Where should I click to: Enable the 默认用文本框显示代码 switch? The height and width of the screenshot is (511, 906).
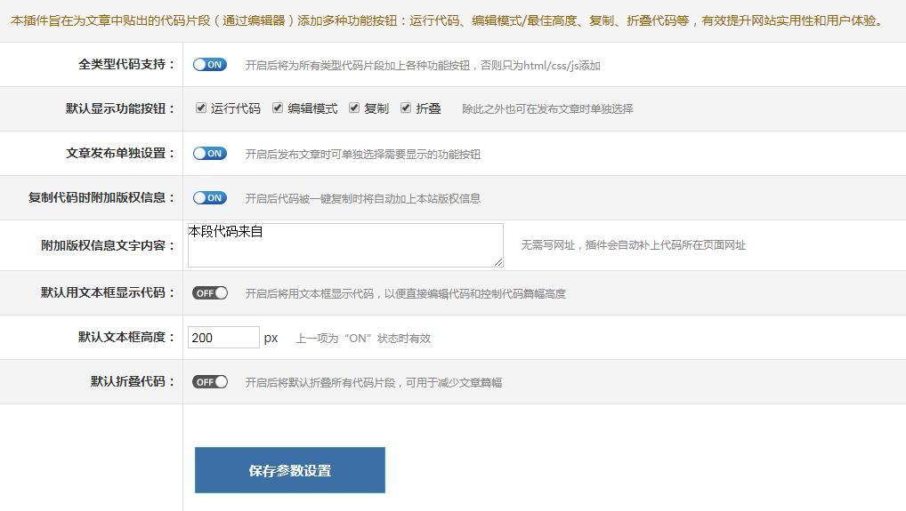[210, 293]
